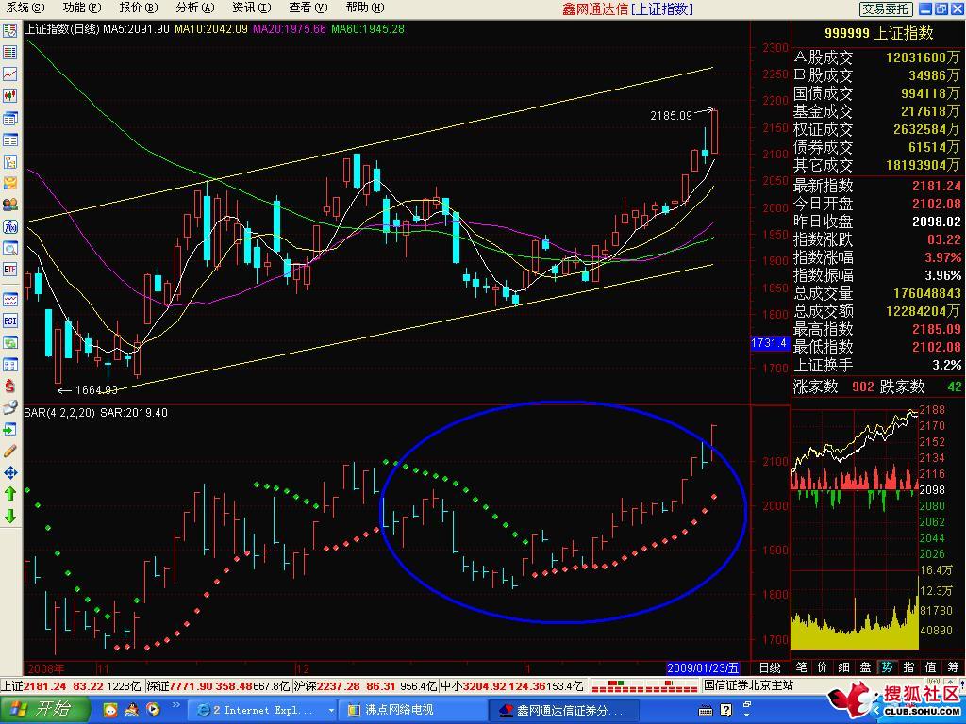
Task: Click the blue four-way move arrows icon
Action: 10,472
